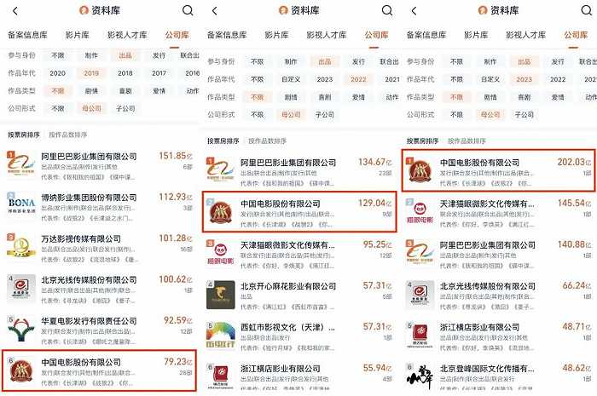The image size is (597, 396).
Task: Select the highlighted 2023 year chip
Action: point(525,79)
